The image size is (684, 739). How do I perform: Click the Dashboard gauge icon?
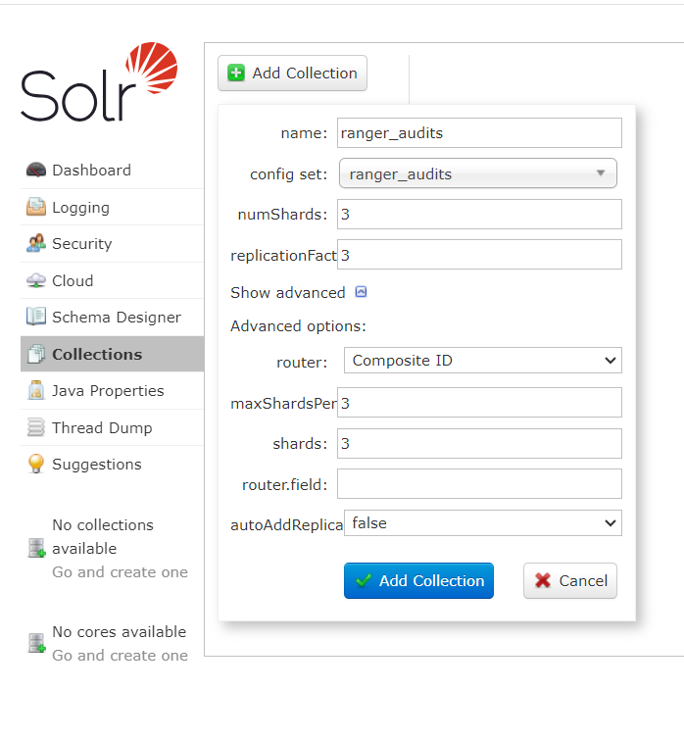(36, 170)
